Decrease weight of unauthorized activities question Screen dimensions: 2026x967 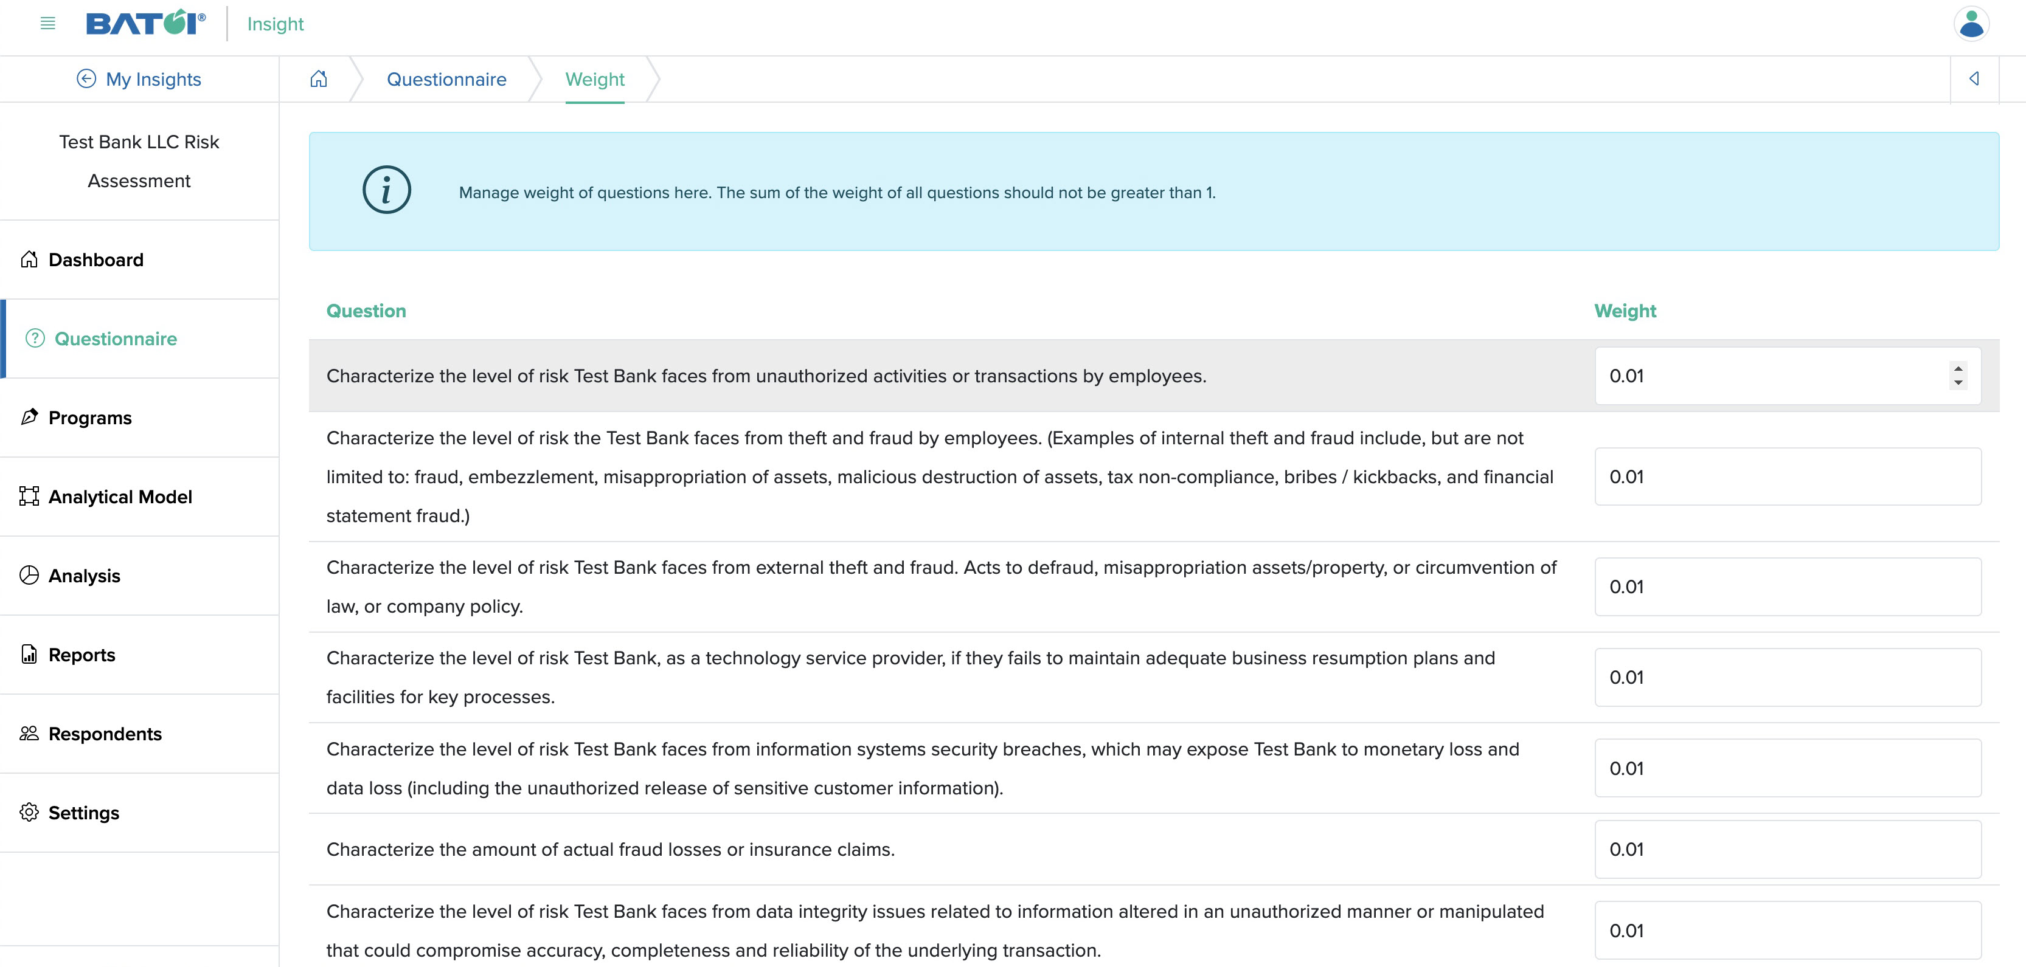[1958, 383]
